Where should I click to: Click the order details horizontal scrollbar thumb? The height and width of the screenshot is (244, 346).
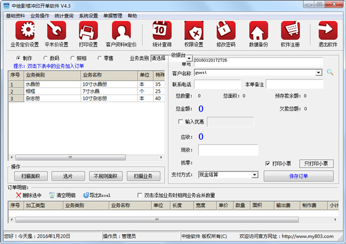tap(157, 220)
